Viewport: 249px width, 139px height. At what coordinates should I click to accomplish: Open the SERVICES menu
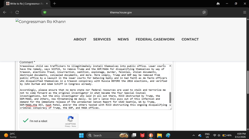tap(102, 39)
